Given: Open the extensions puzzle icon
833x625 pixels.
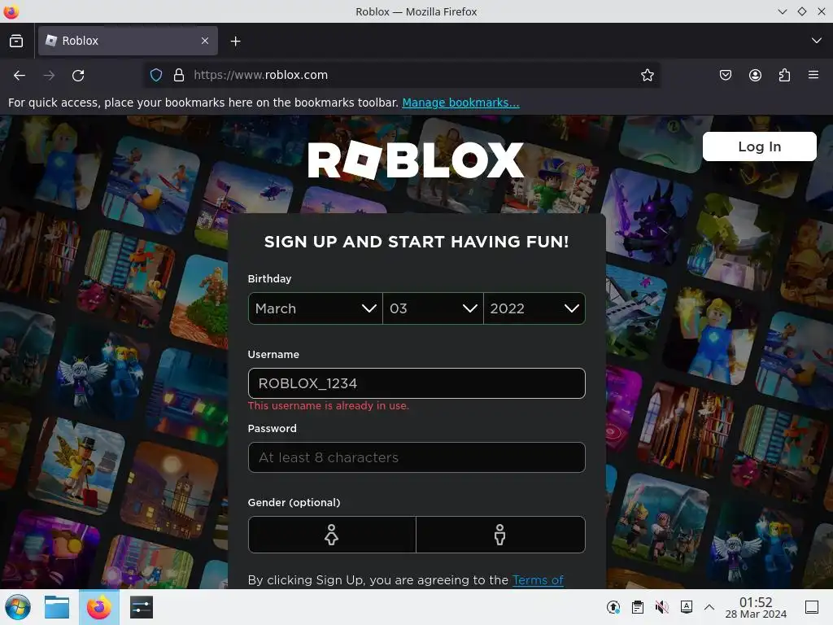Looking at the screenshot, I should pos(784,75).
